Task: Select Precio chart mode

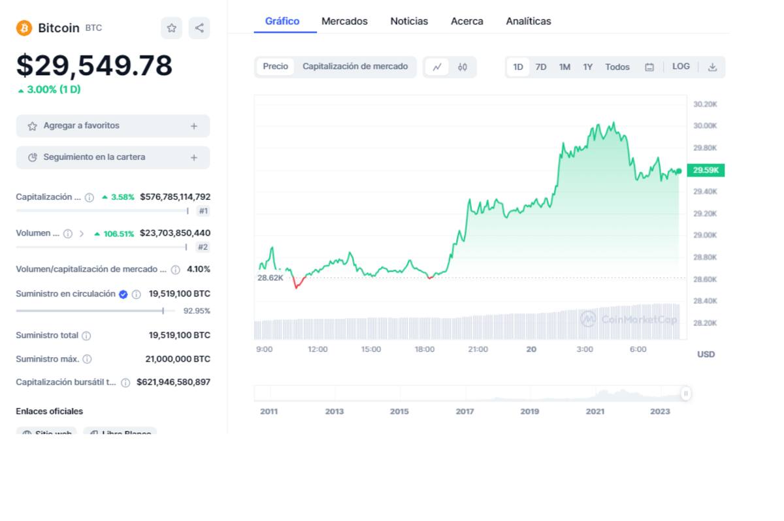Action: pyautogui.click(x=275, y=67)
